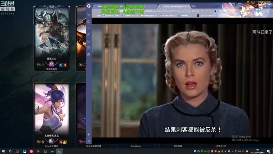This screenshot has width=273, height=154.
Task: Open Cortana search circle on taskbar
Action: click(10, 151)
